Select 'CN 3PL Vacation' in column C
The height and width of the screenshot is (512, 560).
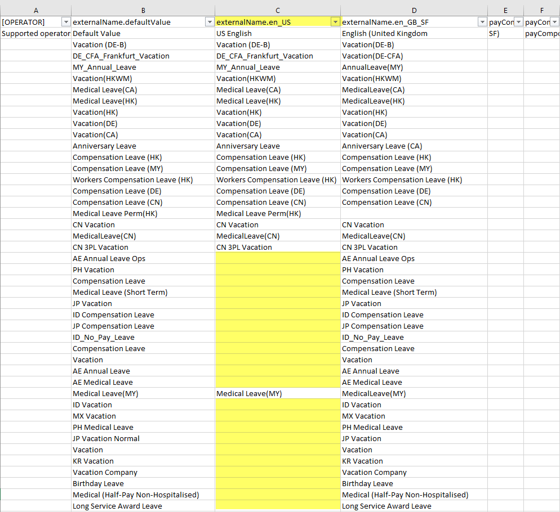(x=278, y=247)
